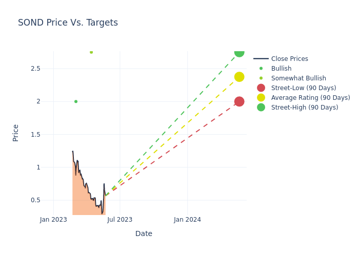Image resolution: width=359 pixels, height=256 pixels.
Task: Click the Jul 2023 x-axis tick label
Action: (x=120, y=220)
